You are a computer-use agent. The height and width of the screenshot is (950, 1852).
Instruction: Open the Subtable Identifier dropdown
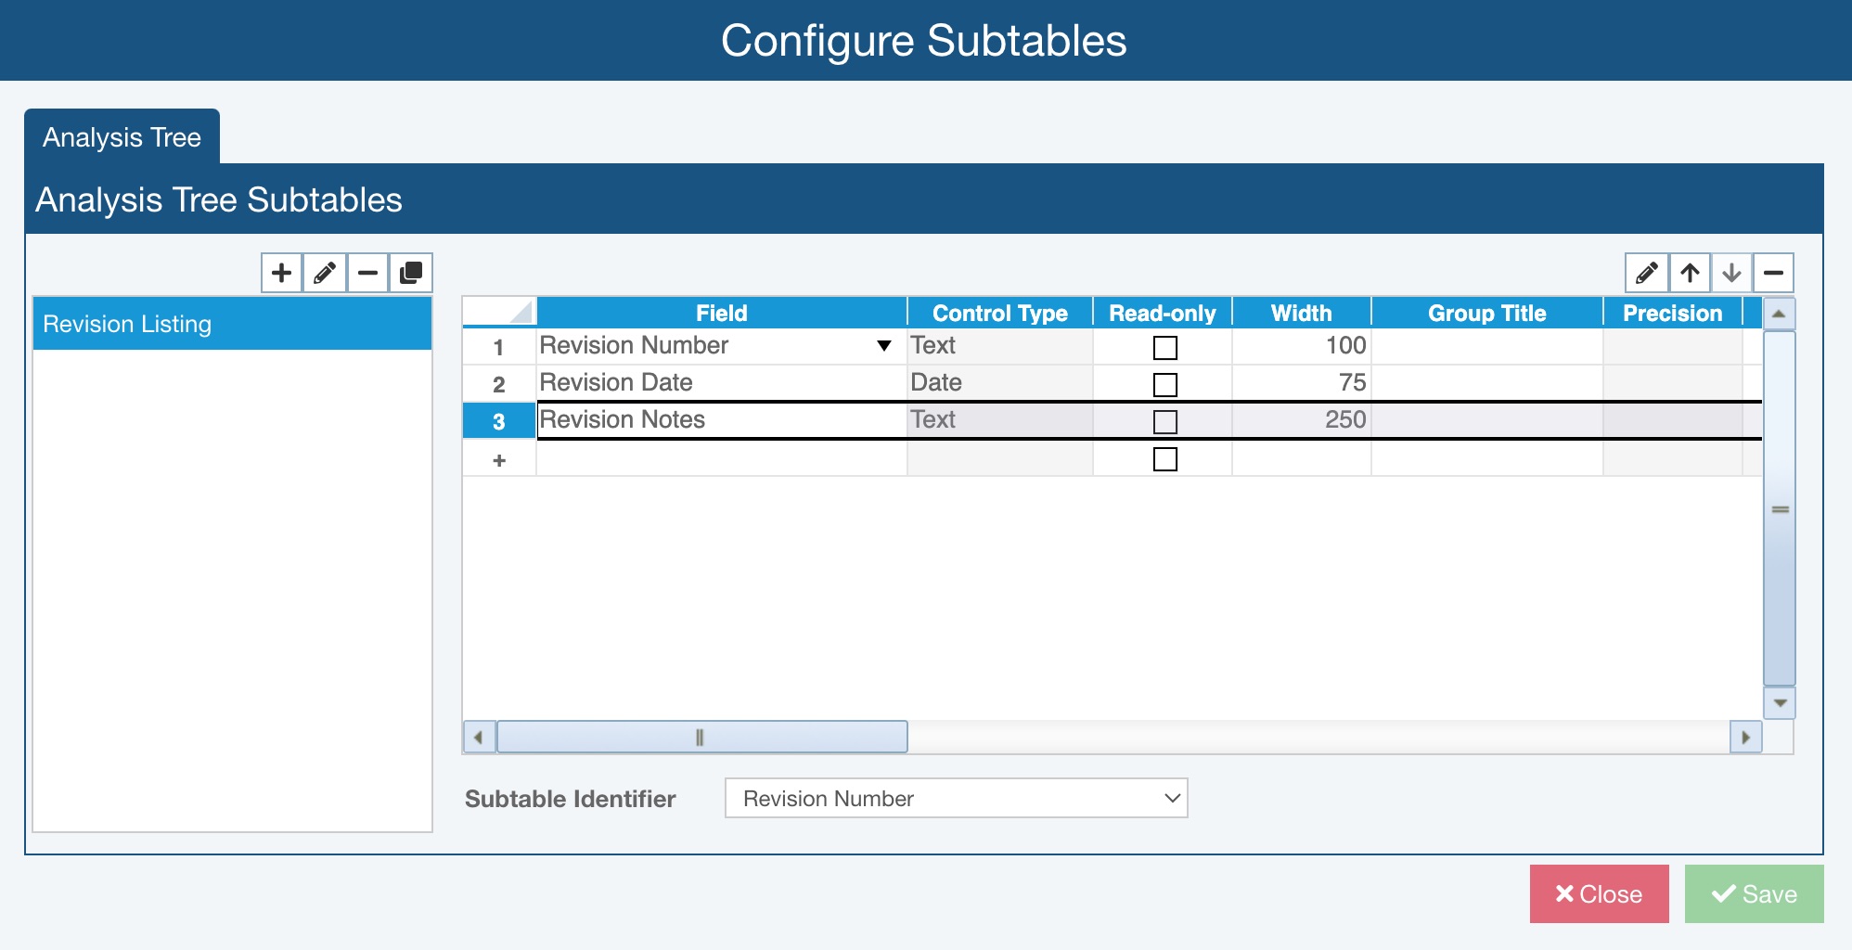coord(956,798)
